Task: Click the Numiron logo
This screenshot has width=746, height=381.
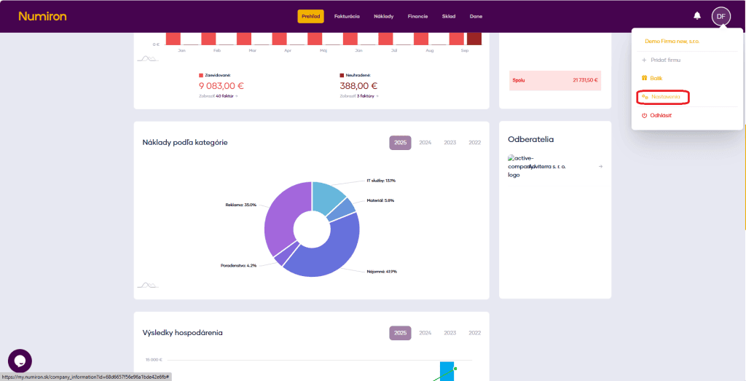Action: pos(42,16)
